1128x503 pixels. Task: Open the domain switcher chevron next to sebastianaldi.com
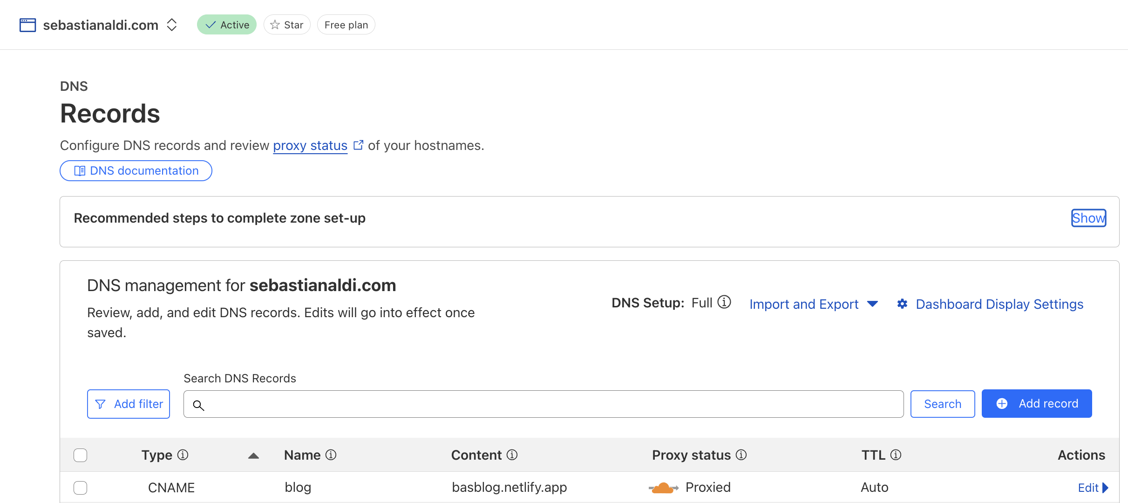coord(172,24)
